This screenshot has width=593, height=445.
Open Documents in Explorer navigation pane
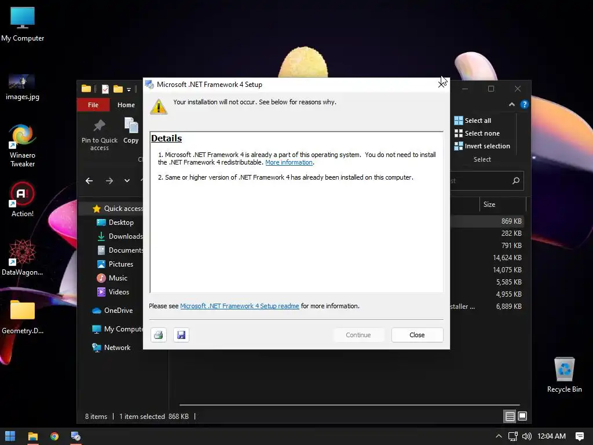click(x=120, y=250)
